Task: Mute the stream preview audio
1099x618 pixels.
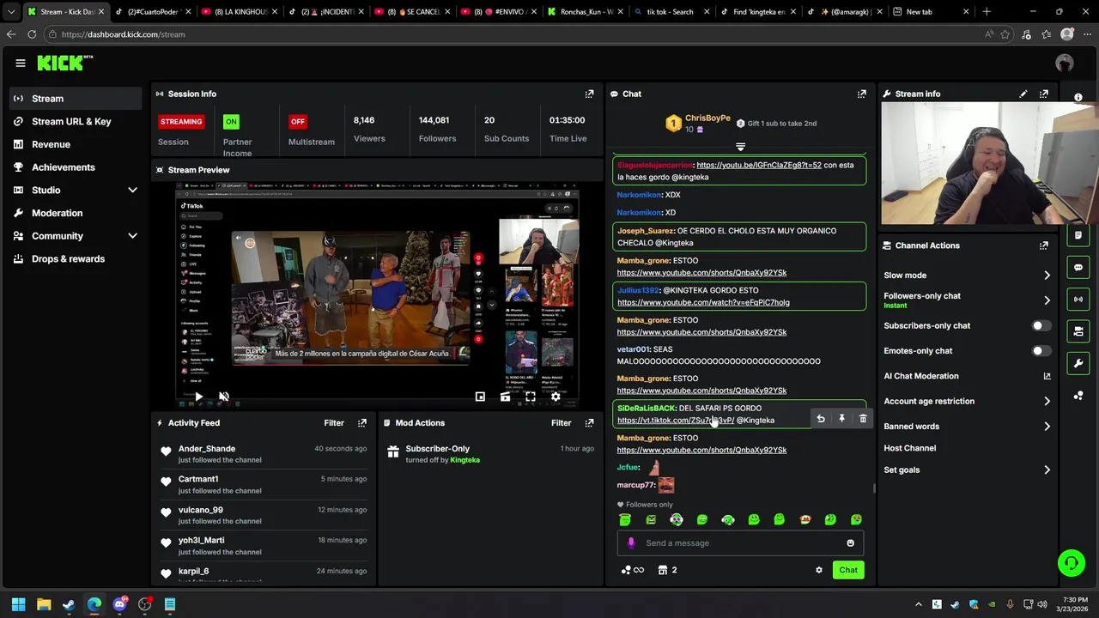Action: pyautogui.click(x=223, y=397)
